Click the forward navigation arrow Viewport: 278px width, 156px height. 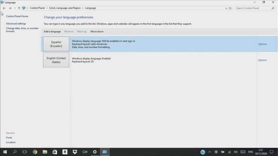point(10,8)
